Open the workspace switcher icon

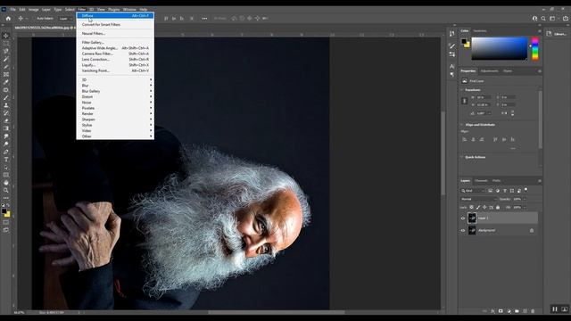[552, 18]
